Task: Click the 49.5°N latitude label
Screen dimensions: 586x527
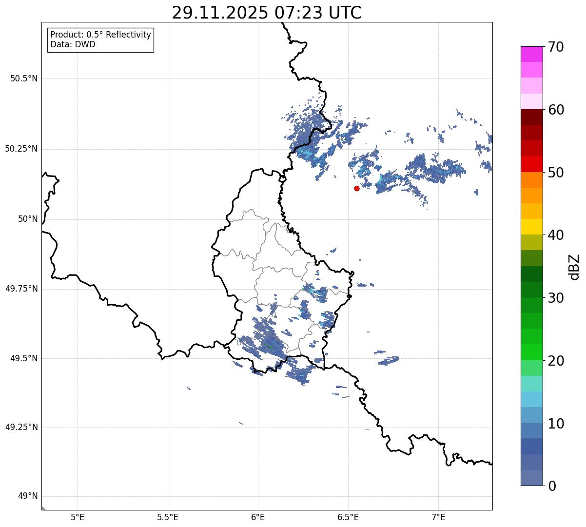Action: point(24,358)
